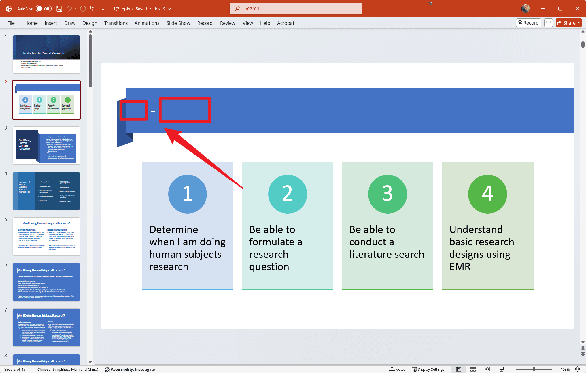Click 'Slide 2 of 45' in status bar
Image resolution: width=586 pixels, height=373 pixels.
(x=15, y=369)
